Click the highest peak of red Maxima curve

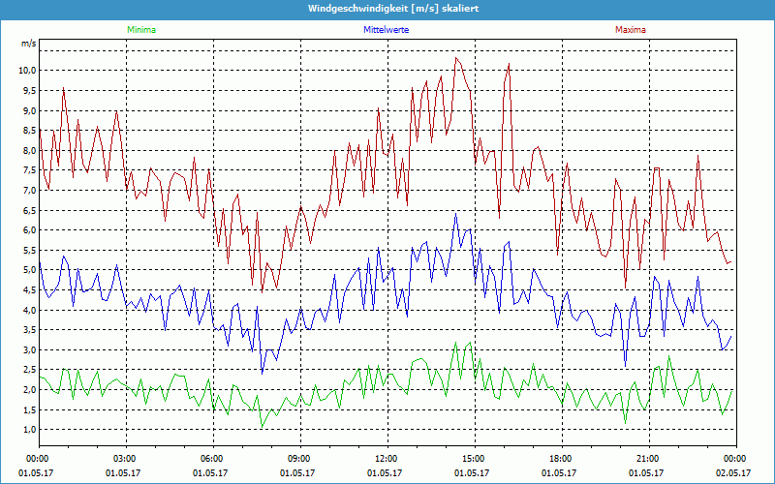(x=456, y=58)
